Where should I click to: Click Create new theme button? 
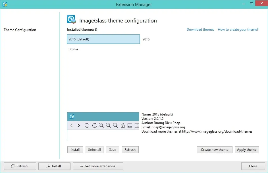215,150
